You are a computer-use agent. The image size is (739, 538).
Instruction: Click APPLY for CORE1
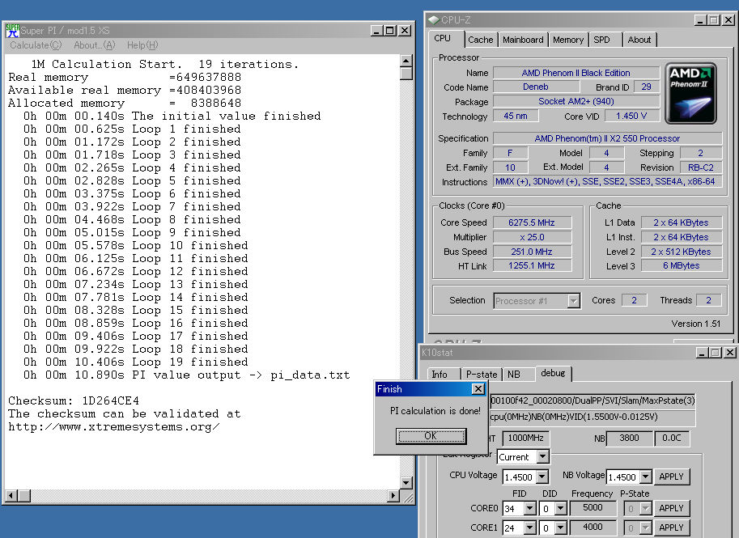[671, 527]
